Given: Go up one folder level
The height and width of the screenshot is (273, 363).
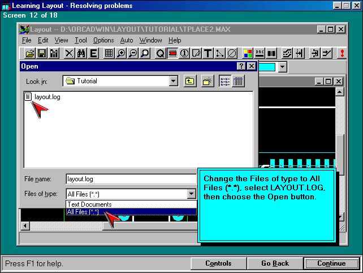Looking at the screenshot, I should [x=190, y=81].
